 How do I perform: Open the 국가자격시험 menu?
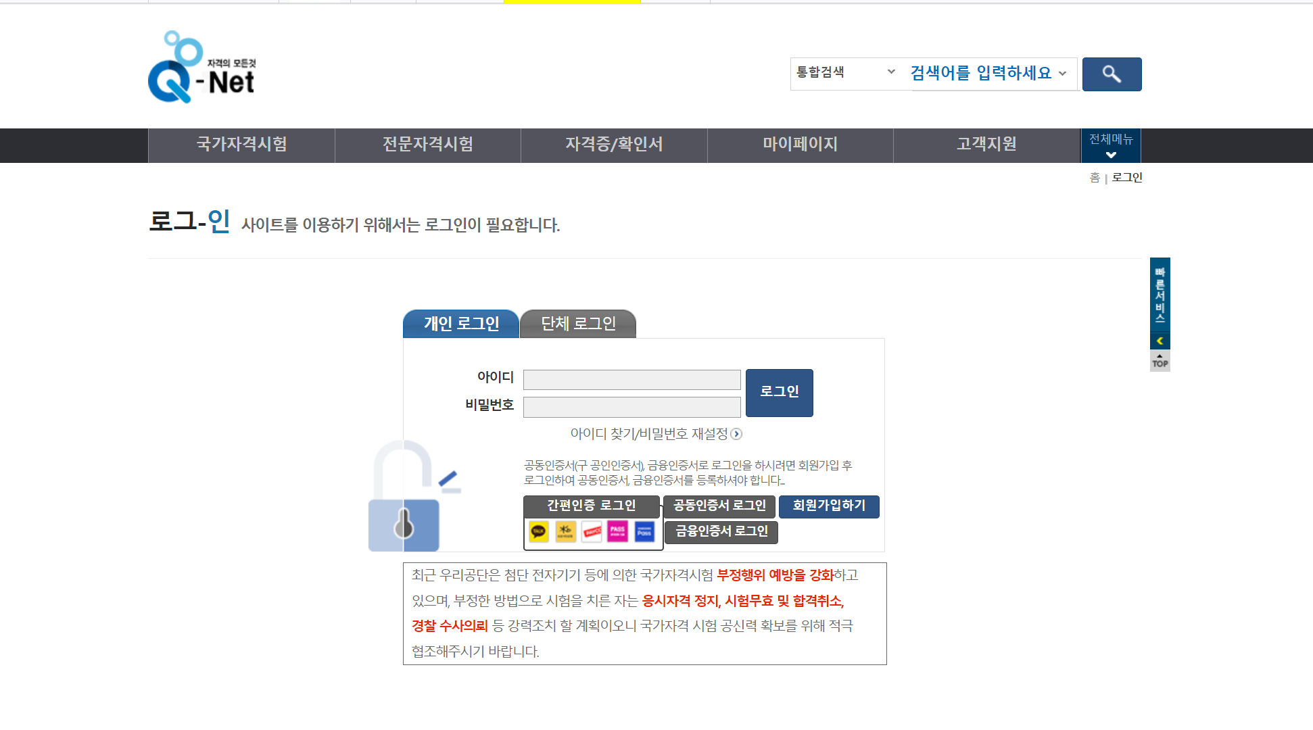(241, 145)
